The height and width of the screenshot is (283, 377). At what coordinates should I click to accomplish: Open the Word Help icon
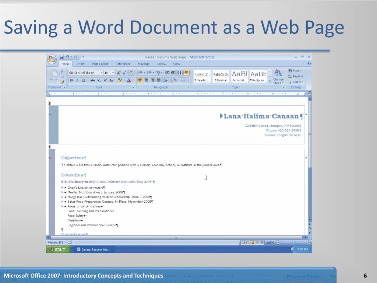pos(309,64)
